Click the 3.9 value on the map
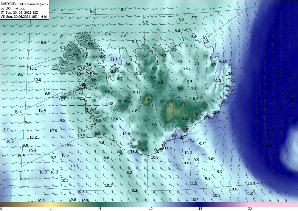The image size is (298, 211). [184, 118]
